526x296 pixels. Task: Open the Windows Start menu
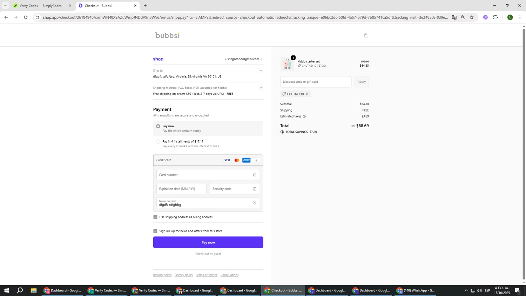(6, 290)
